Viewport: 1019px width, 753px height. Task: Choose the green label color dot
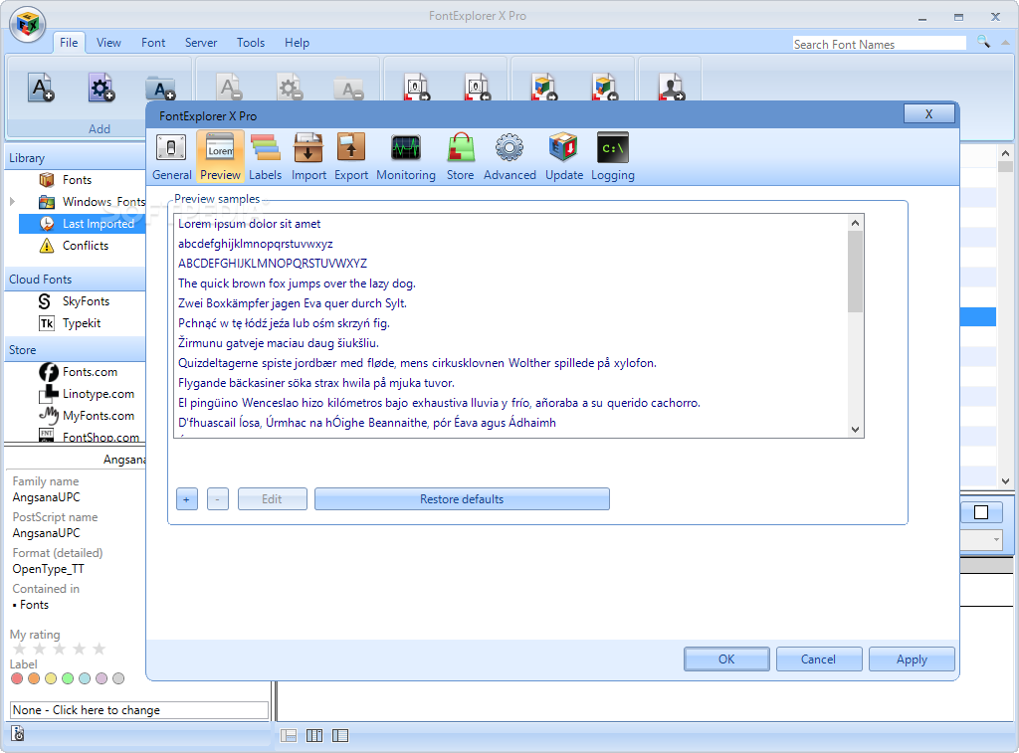coord(68,678)
